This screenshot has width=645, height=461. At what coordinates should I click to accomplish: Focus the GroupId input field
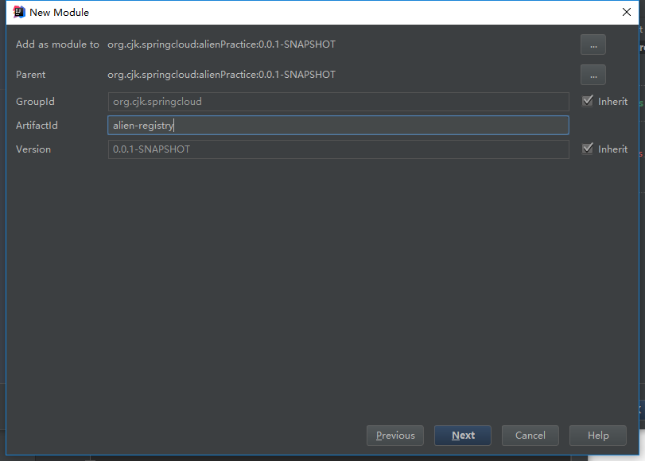pyautogui.click(x=338, y=102)
